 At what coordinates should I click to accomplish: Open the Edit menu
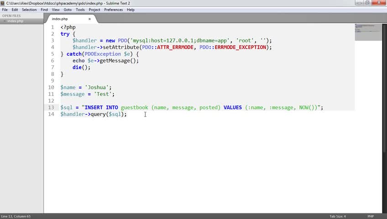tap(15, 10)
